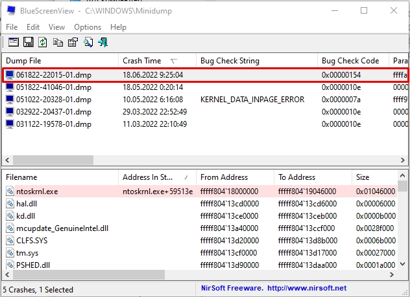The image size is (410, 297).
Task: Open the View menu
Action: tap(56, 27)
